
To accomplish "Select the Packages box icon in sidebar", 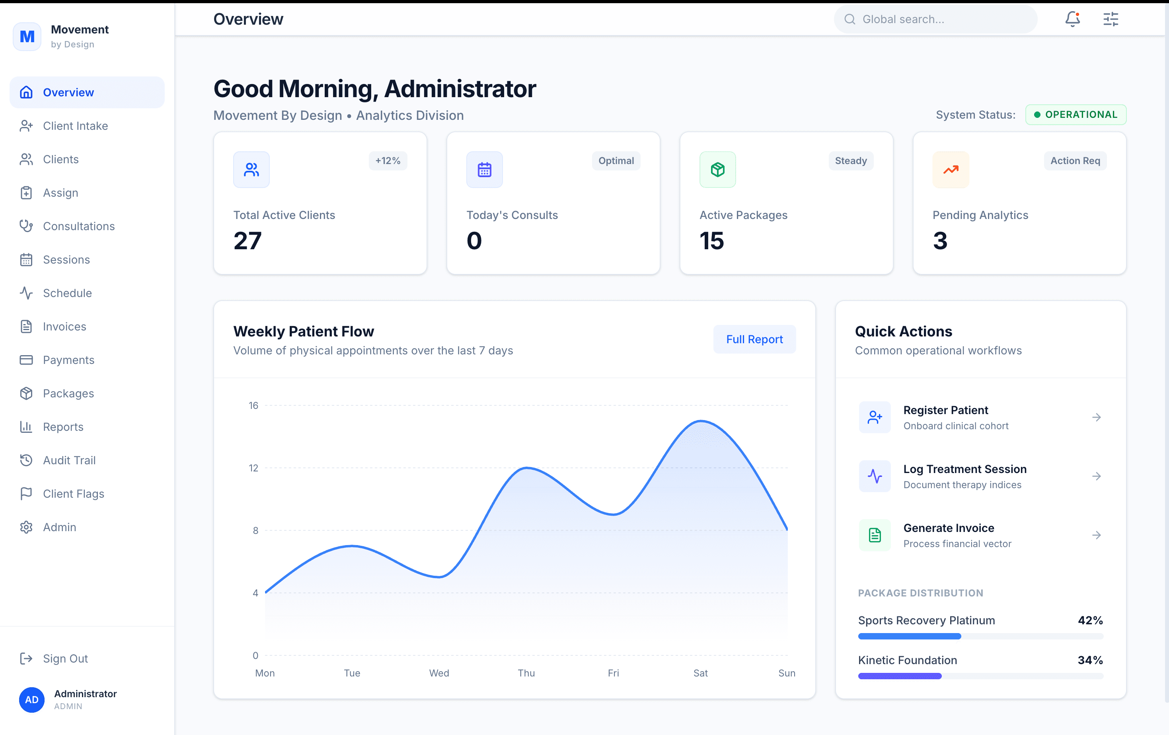I will 27,393.
